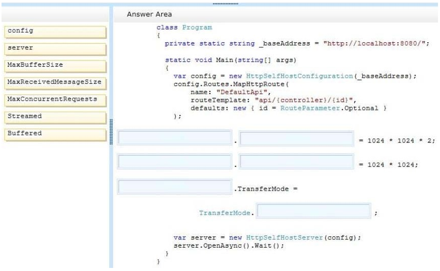Click static void Main(string[] args) line
The image size is (440, 271).
pos(231,60)
